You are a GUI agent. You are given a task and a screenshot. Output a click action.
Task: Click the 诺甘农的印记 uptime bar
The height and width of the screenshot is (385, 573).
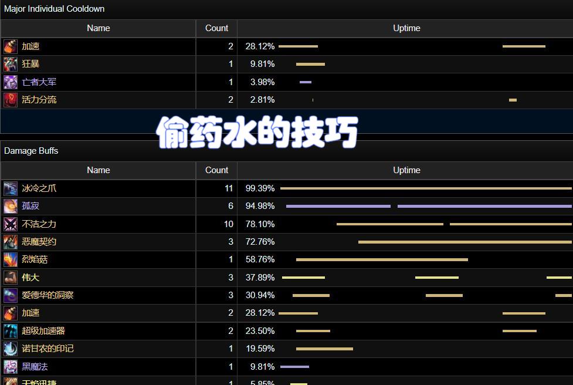point(324,349)
